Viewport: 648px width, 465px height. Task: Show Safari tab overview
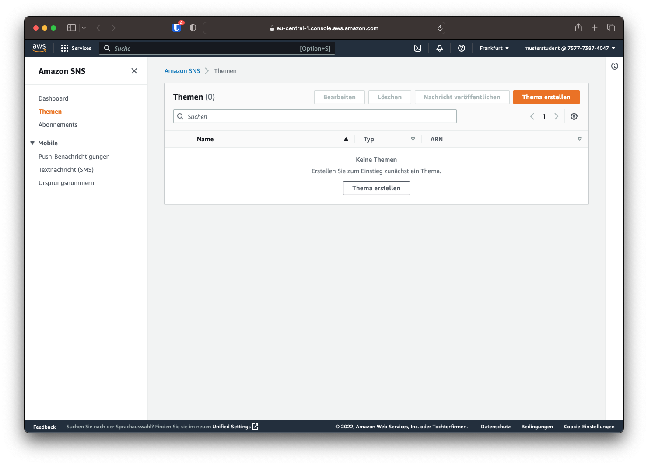click(611, 28)
